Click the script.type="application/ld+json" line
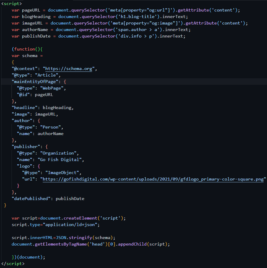This screenshot has width=267, height=268. [x=56, y=225]
